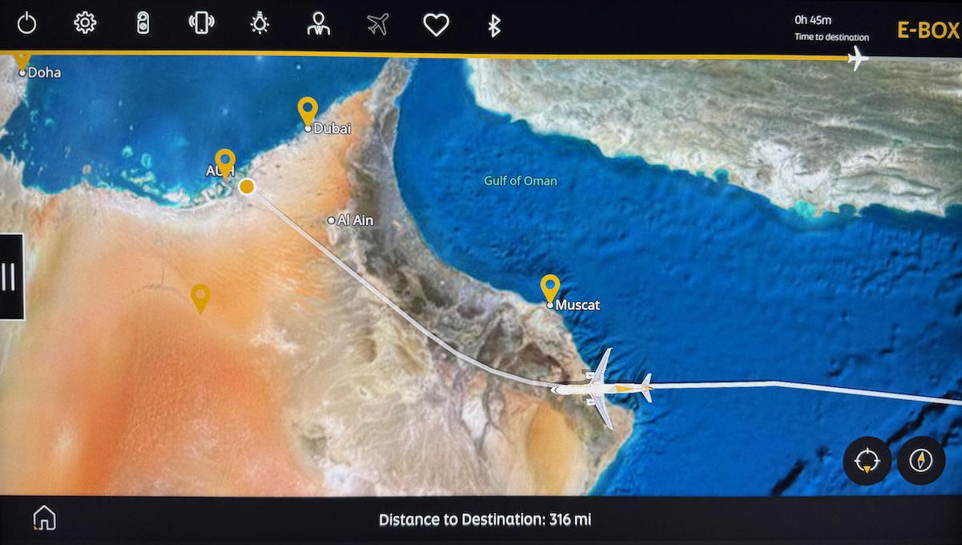Recenter map on aircraft button
Viewport: 962px width, 545px height.
(x=867, y=461)
